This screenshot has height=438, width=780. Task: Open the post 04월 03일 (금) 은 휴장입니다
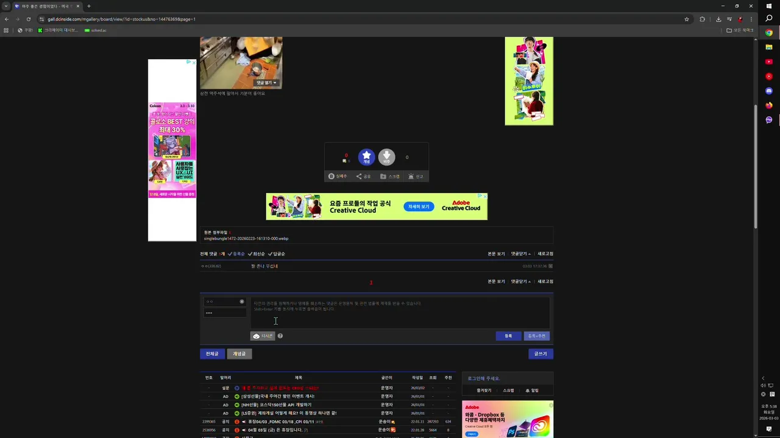[275, 430]
